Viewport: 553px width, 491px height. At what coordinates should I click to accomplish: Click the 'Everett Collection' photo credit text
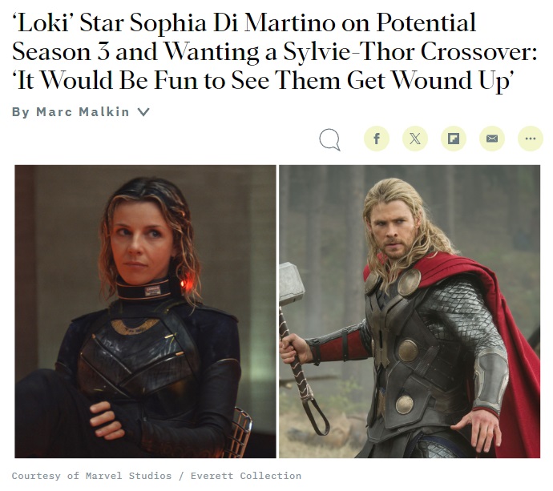(x=246, y=476)
